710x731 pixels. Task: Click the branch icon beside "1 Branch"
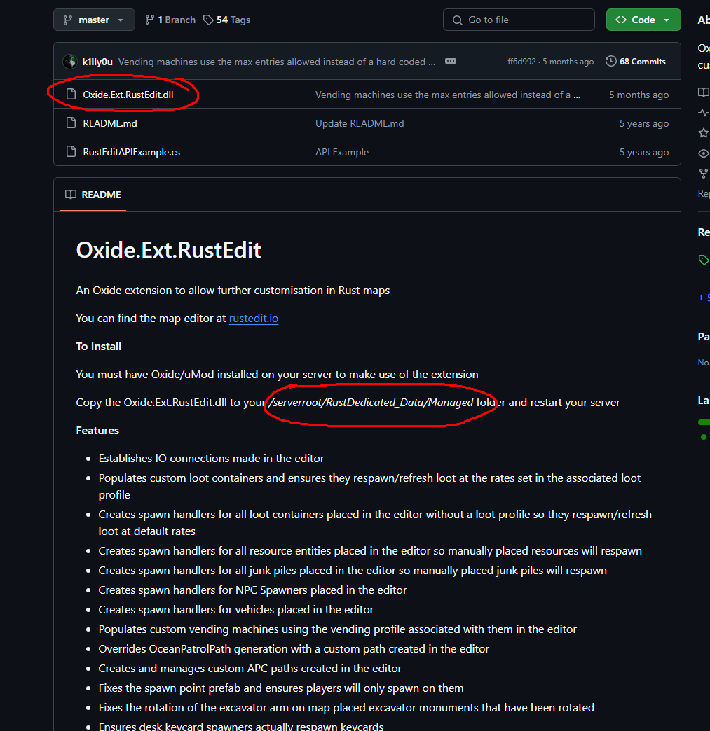pyautogui.click(x=151, y=20)
